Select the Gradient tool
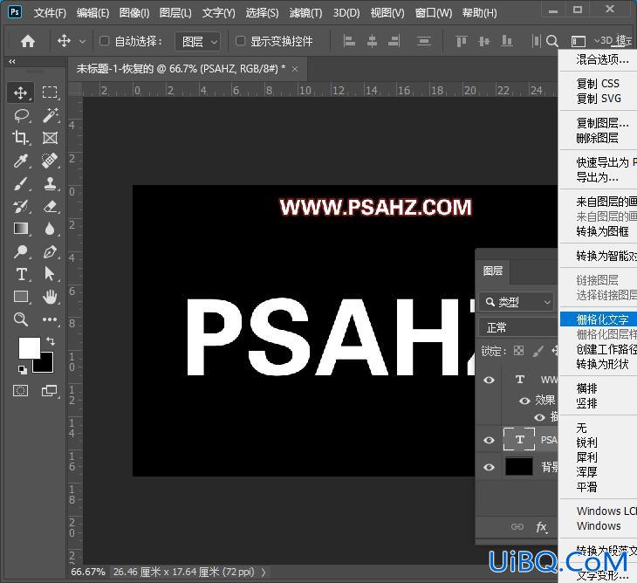The image size is (637, 583). click(20, 229)
